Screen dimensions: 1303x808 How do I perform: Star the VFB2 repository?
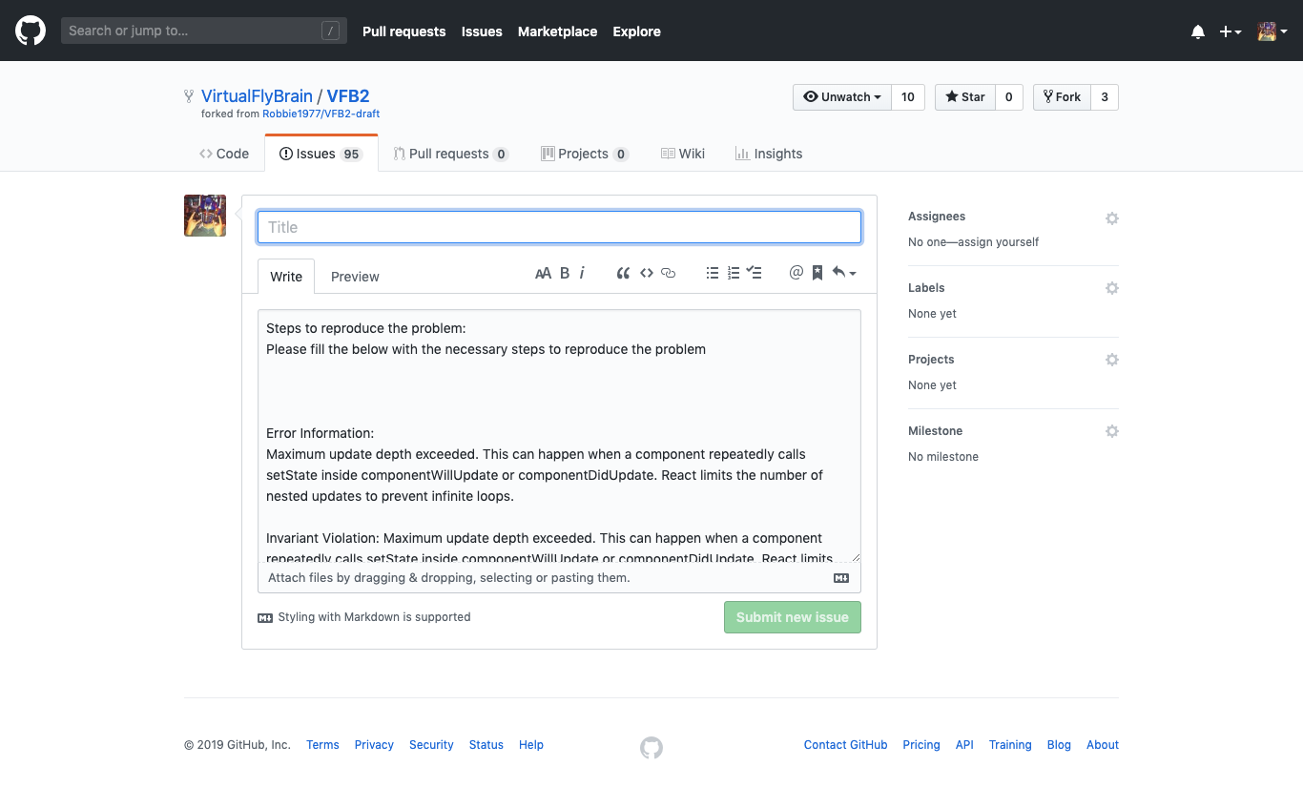point(964,97)
